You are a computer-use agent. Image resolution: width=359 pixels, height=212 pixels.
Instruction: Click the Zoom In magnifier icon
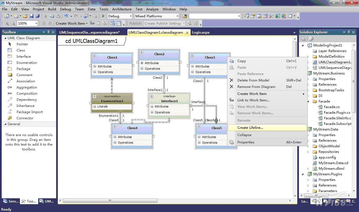point(7,24)
